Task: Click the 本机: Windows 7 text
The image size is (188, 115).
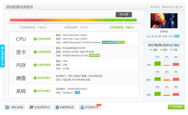Action: point(65,93)
